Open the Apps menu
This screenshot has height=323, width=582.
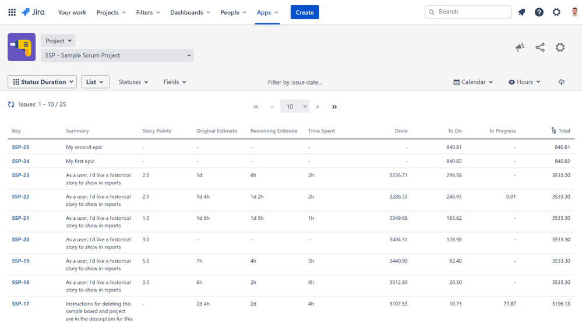(267, 12)
